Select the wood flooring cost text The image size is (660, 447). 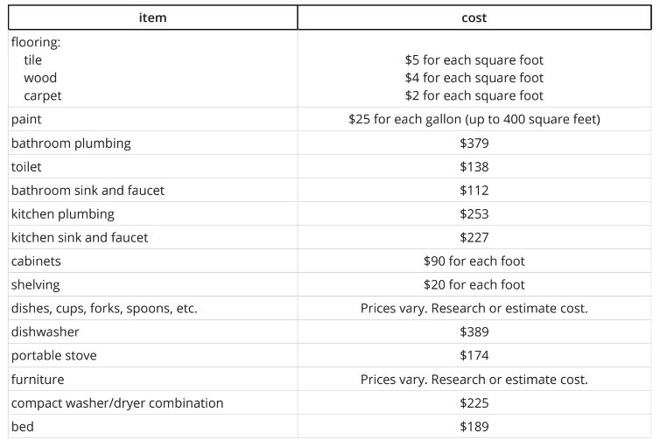[474, 78]
